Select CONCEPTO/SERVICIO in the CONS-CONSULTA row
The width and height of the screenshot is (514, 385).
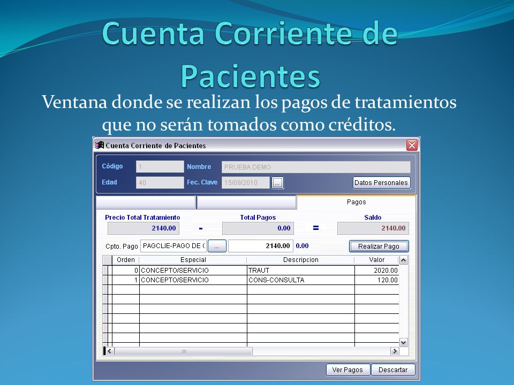pyautogui.click(x=193, y=280)
